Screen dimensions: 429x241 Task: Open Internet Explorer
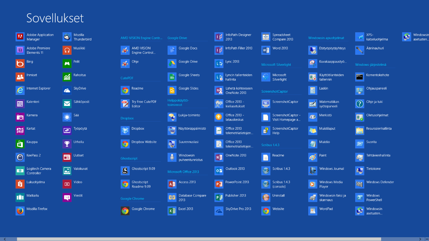pos(33,90)
